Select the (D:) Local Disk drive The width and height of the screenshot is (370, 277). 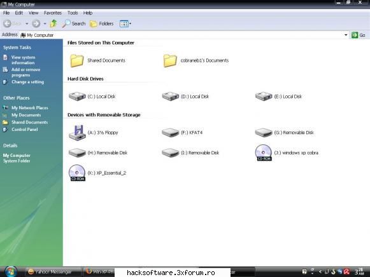tap(185, 97)
